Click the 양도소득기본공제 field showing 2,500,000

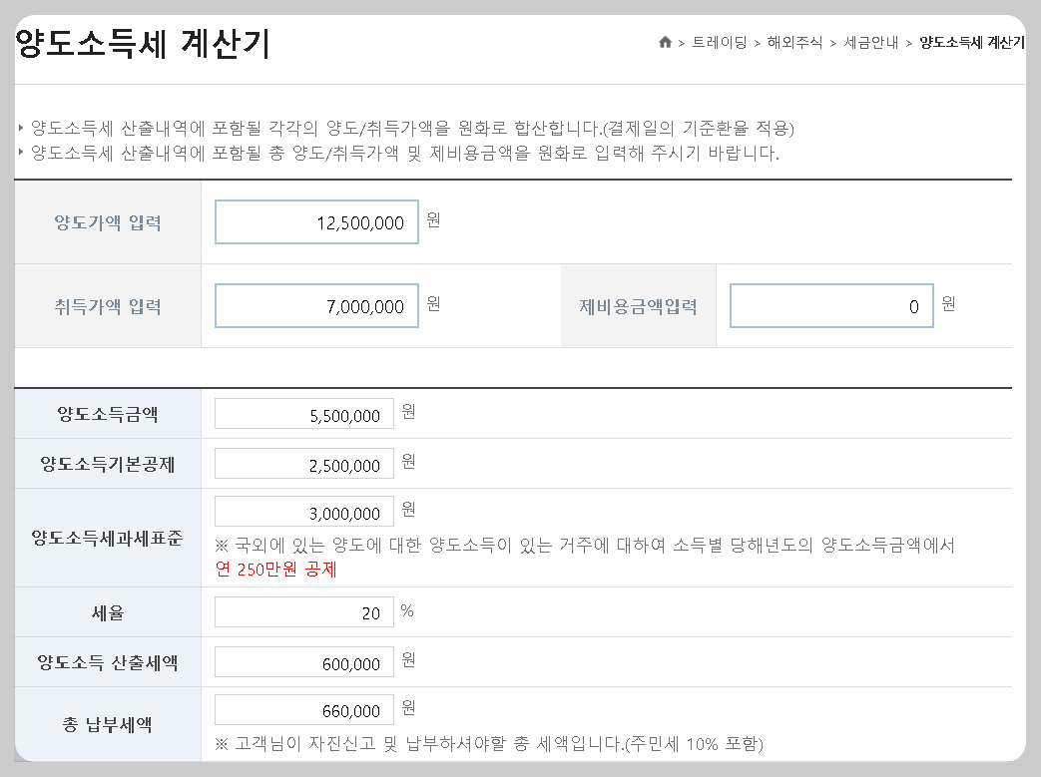(x=303, y=463)
